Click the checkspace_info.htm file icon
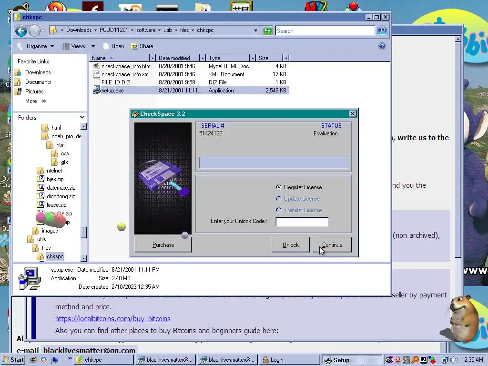 coord(96,66)
